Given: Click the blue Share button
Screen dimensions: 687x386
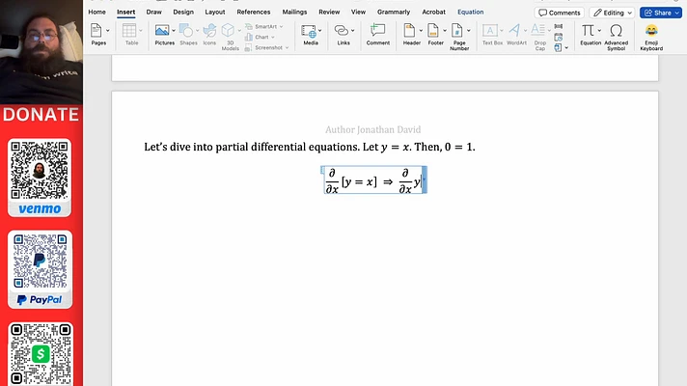Looking at the screenshot, I should [661, 13].
